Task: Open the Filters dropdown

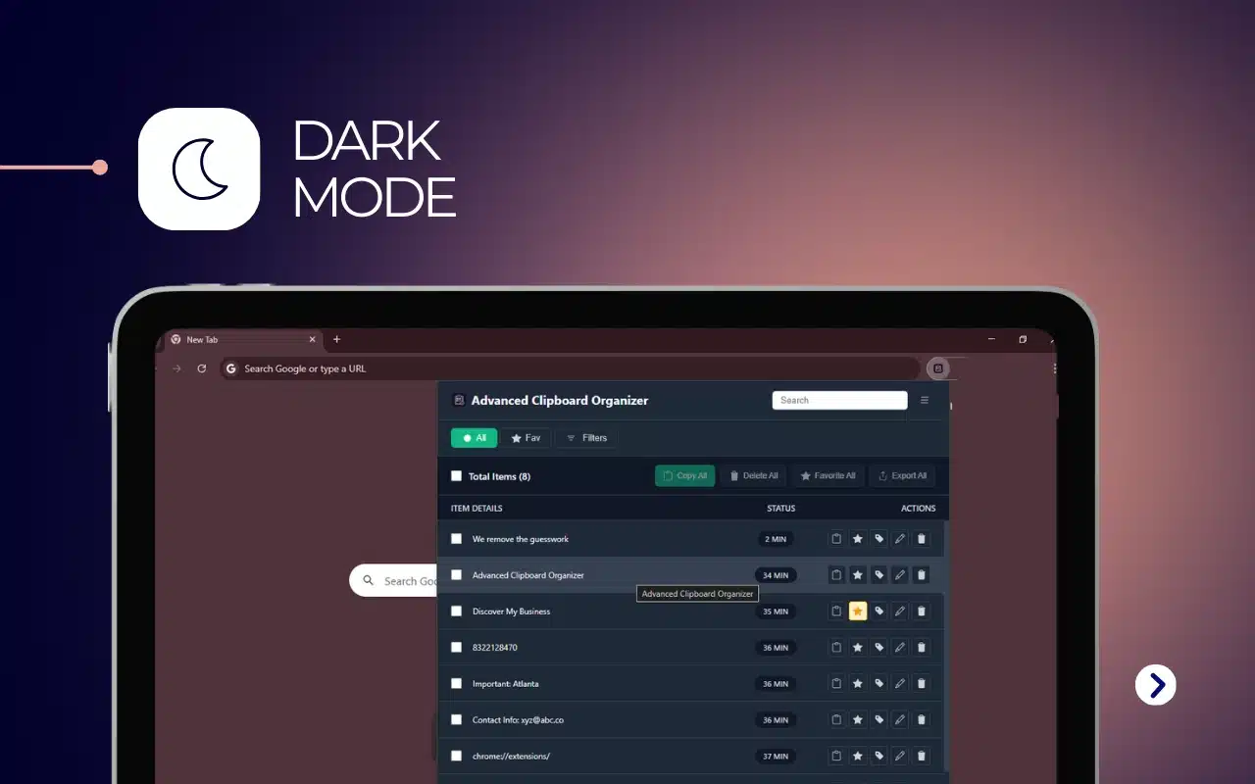Action: click(586, 438)
